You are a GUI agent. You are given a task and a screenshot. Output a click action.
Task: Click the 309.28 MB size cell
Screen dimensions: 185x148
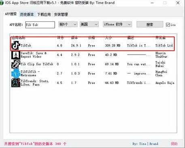click(x=113, y=46)
